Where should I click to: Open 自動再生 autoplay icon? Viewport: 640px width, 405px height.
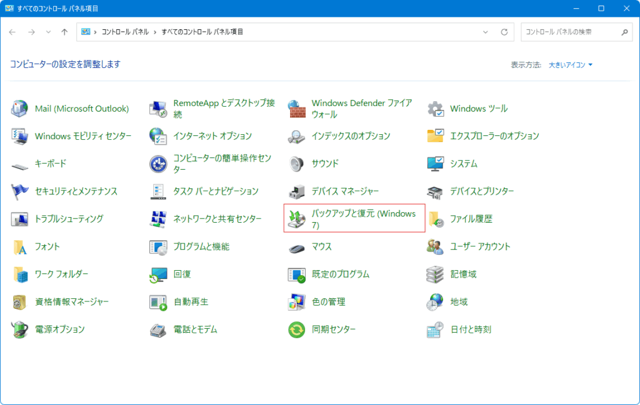(x=158, y=302)
